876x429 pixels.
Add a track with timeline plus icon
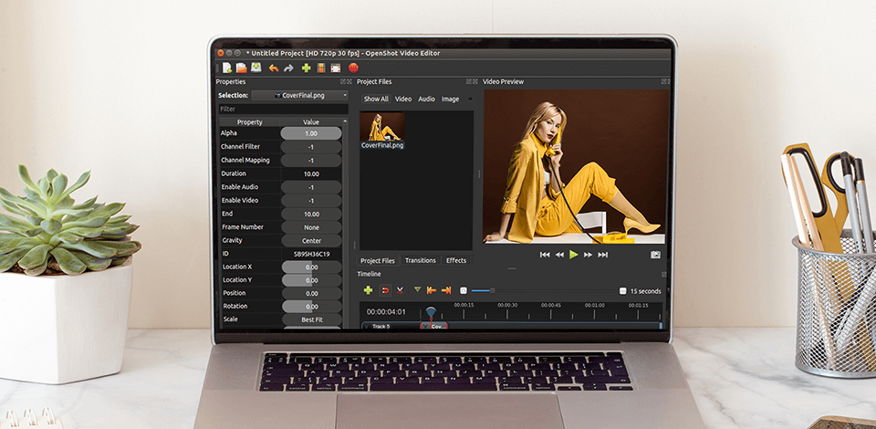pos(369,290)
